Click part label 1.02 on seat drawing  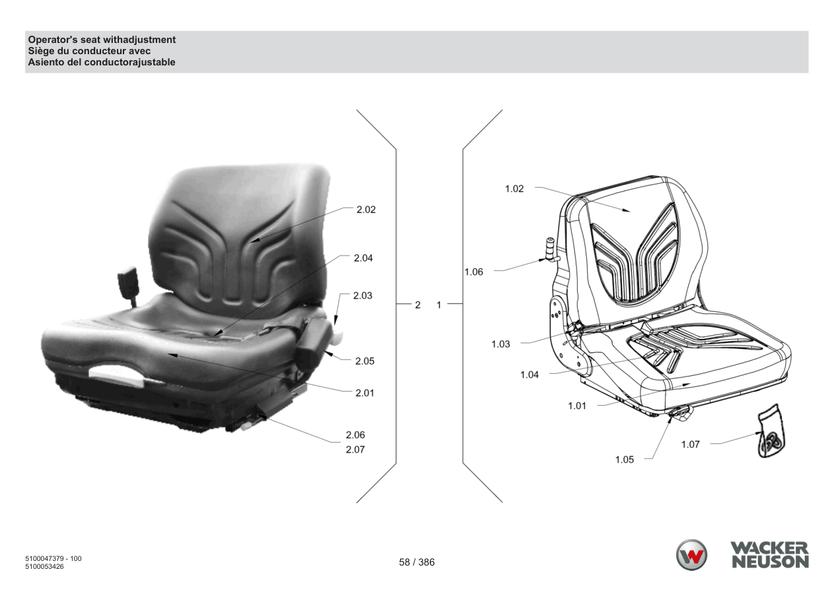(514, 188)
